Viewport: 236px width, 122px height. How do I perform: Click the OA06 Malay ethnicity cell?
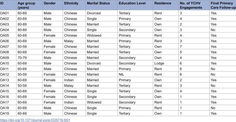(74, 41)
